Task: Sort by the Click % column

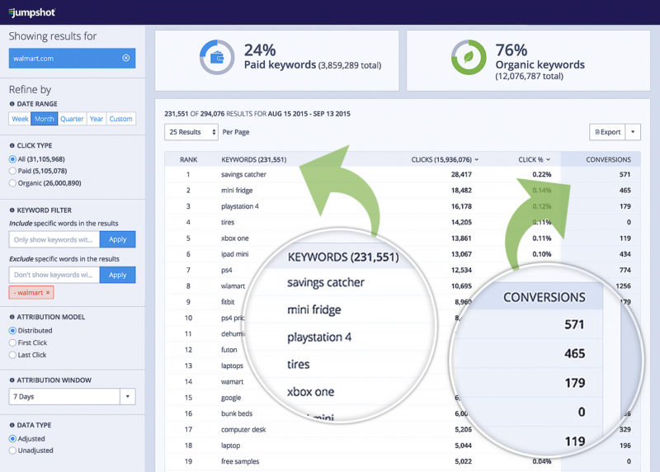Action: pos(534,159)
